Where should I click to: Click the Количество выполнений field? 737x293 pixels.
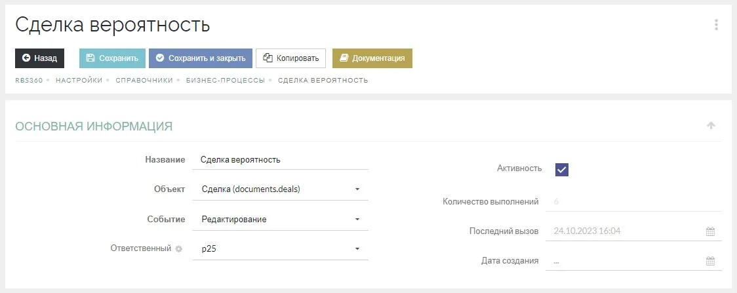[633, 202]
